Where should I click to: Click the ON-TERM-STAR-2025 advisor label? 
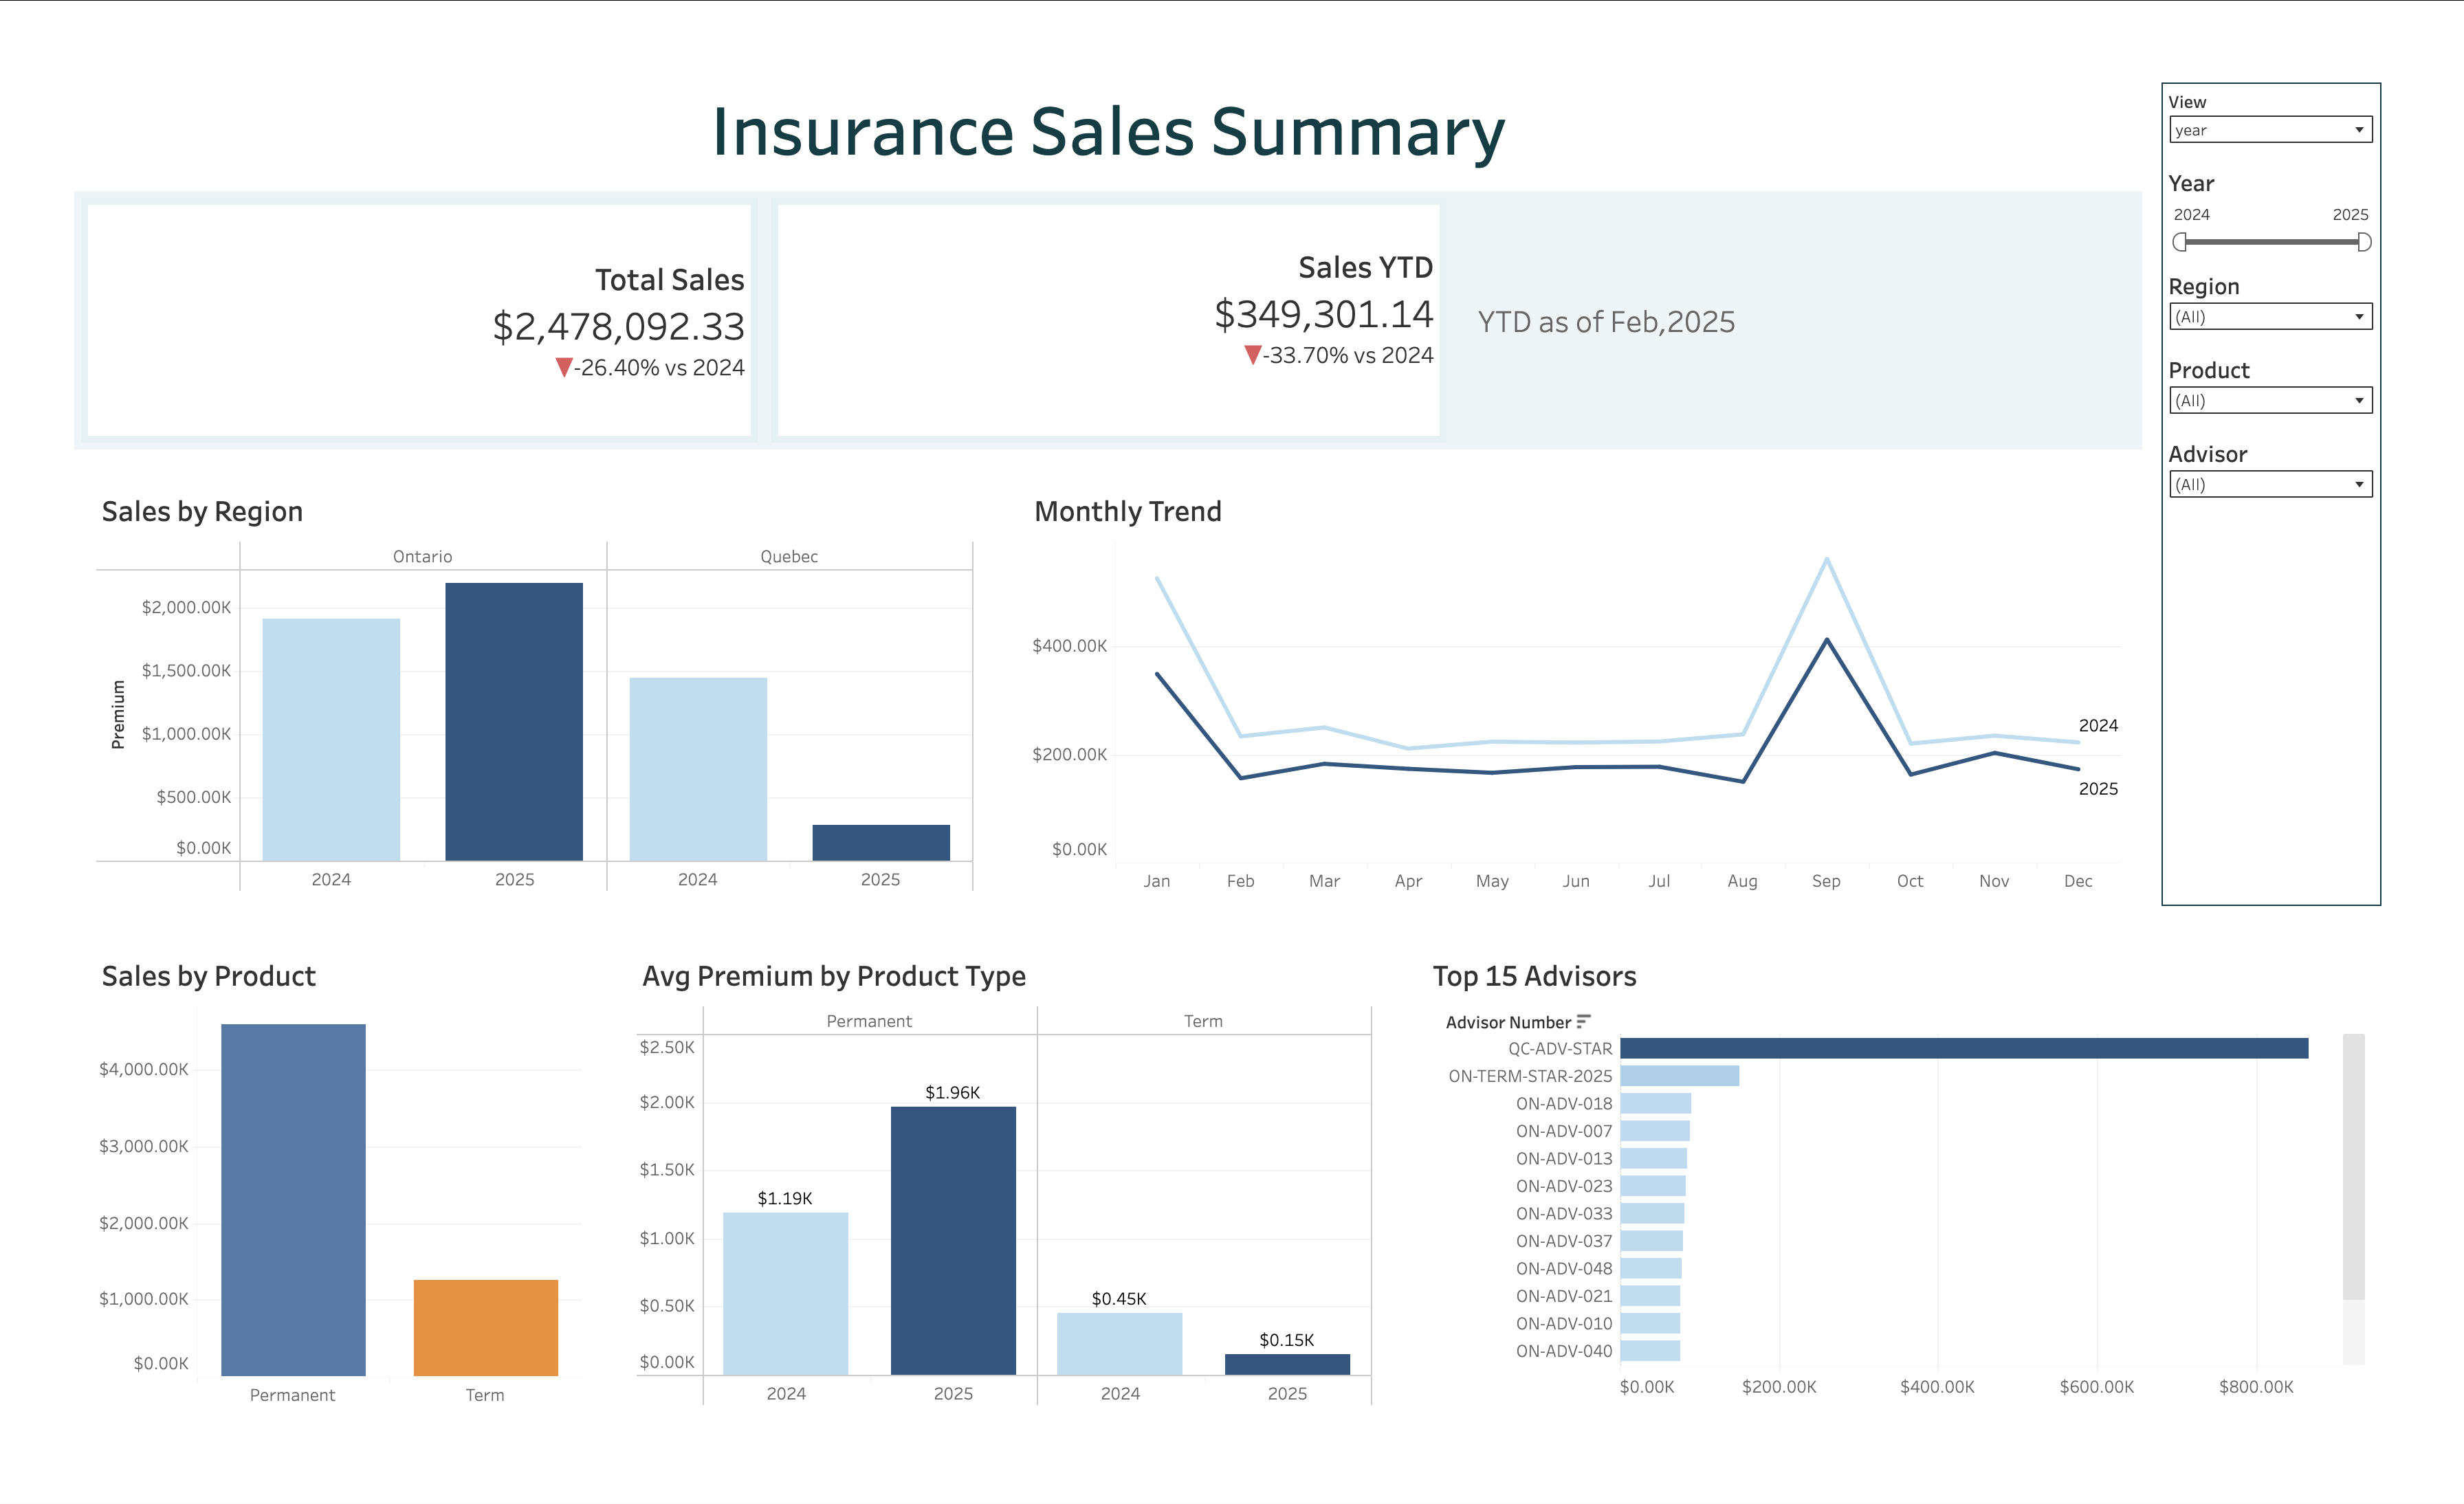point(1530,1077)
